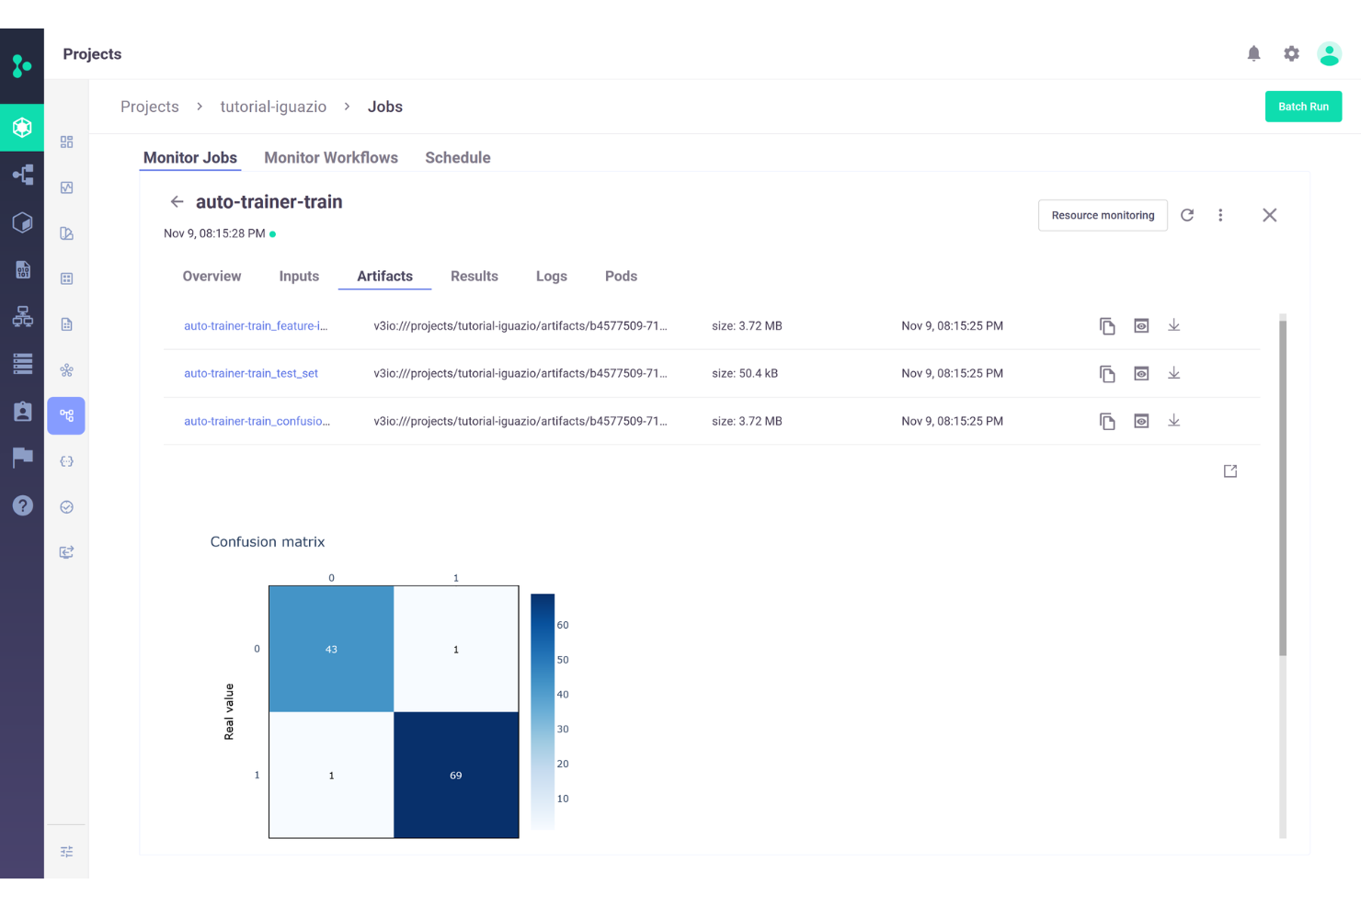Viewport: 1361px width, 907px height.
Task: Show the notifications bell
Action: pos(1253,53)
